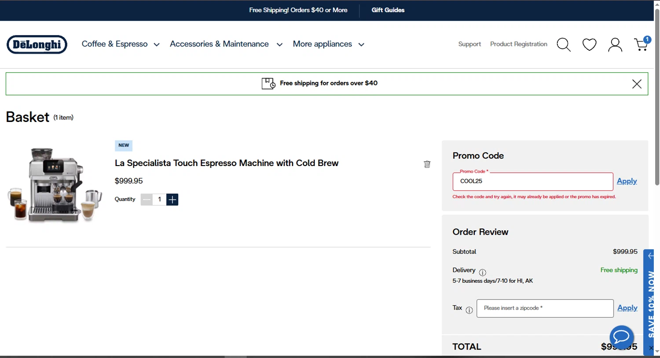Open the live chat bubble
Viewport: 660px width, 358px height.
point(621,337)
